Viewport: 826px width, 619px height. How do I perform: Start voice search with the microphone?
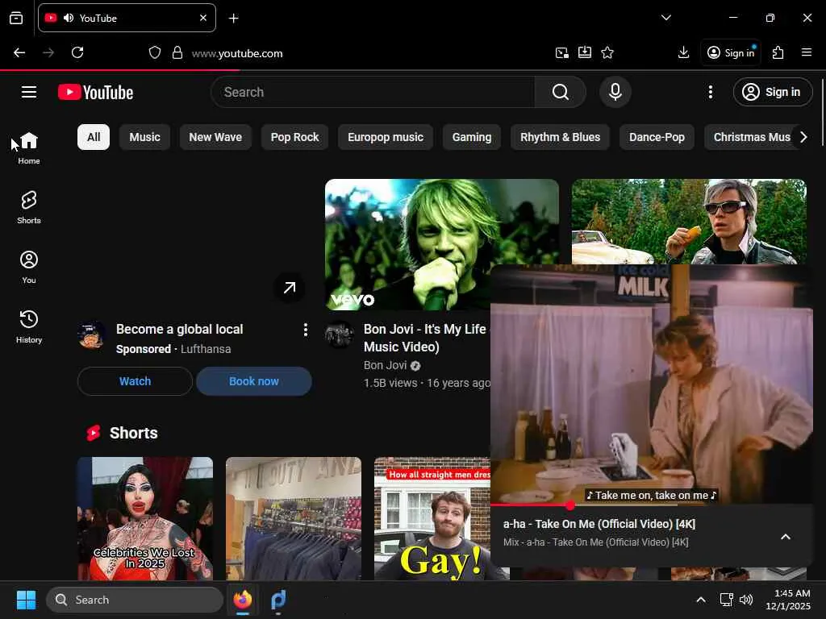tap(615, 92)
